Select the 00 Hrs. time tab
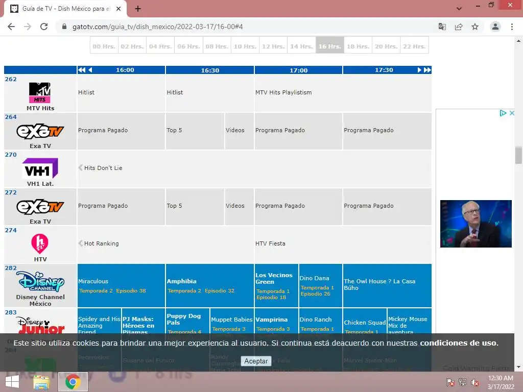The width and height of the screenshot is (523, 392). point(104,46)
